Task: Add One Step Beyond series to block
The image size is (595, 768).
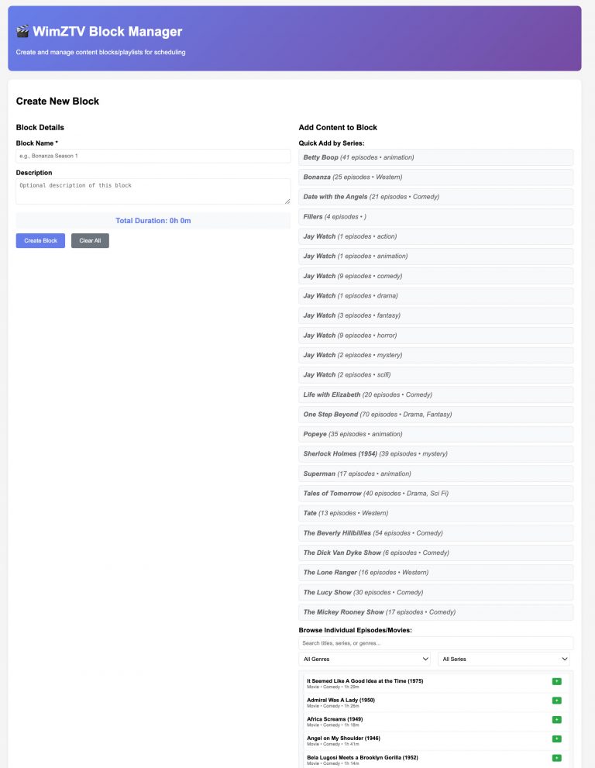Action: click(435, 415)
